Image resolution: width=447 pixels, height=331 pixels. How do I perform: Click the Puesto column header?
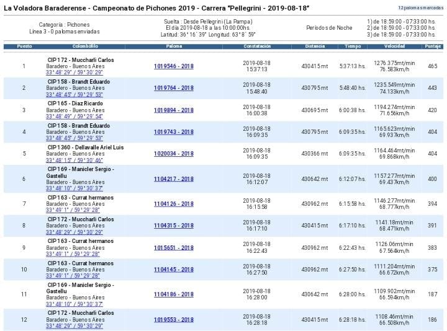point(24,46)
